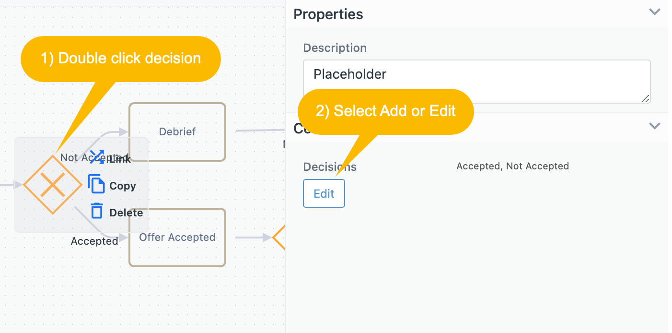Viewport: 672px width, 333px height.
Task: Click the Link shuffle-arrows icon
Action: [x=97, y=156]
